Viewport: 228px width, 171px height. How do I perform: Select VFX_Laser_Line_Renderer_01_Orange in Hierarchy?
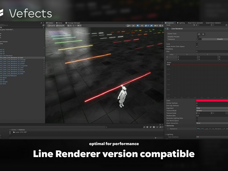point(13,60)
